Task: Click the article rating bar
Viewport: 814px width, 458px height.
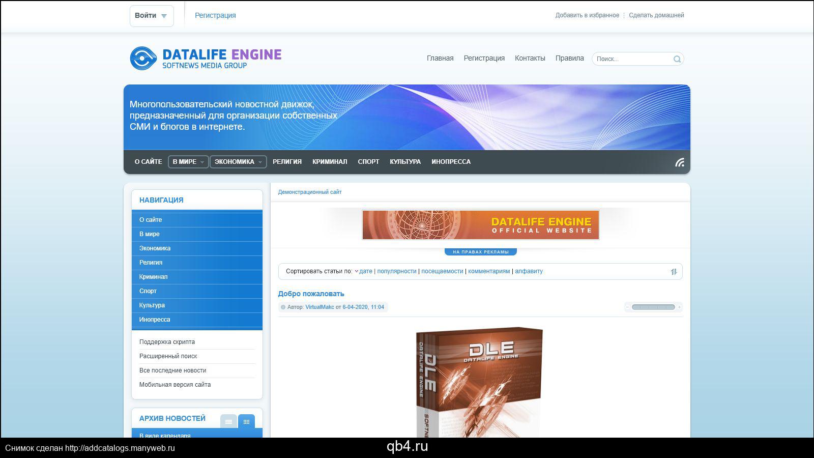Action: pyautogui.click(x=653, y=307)
